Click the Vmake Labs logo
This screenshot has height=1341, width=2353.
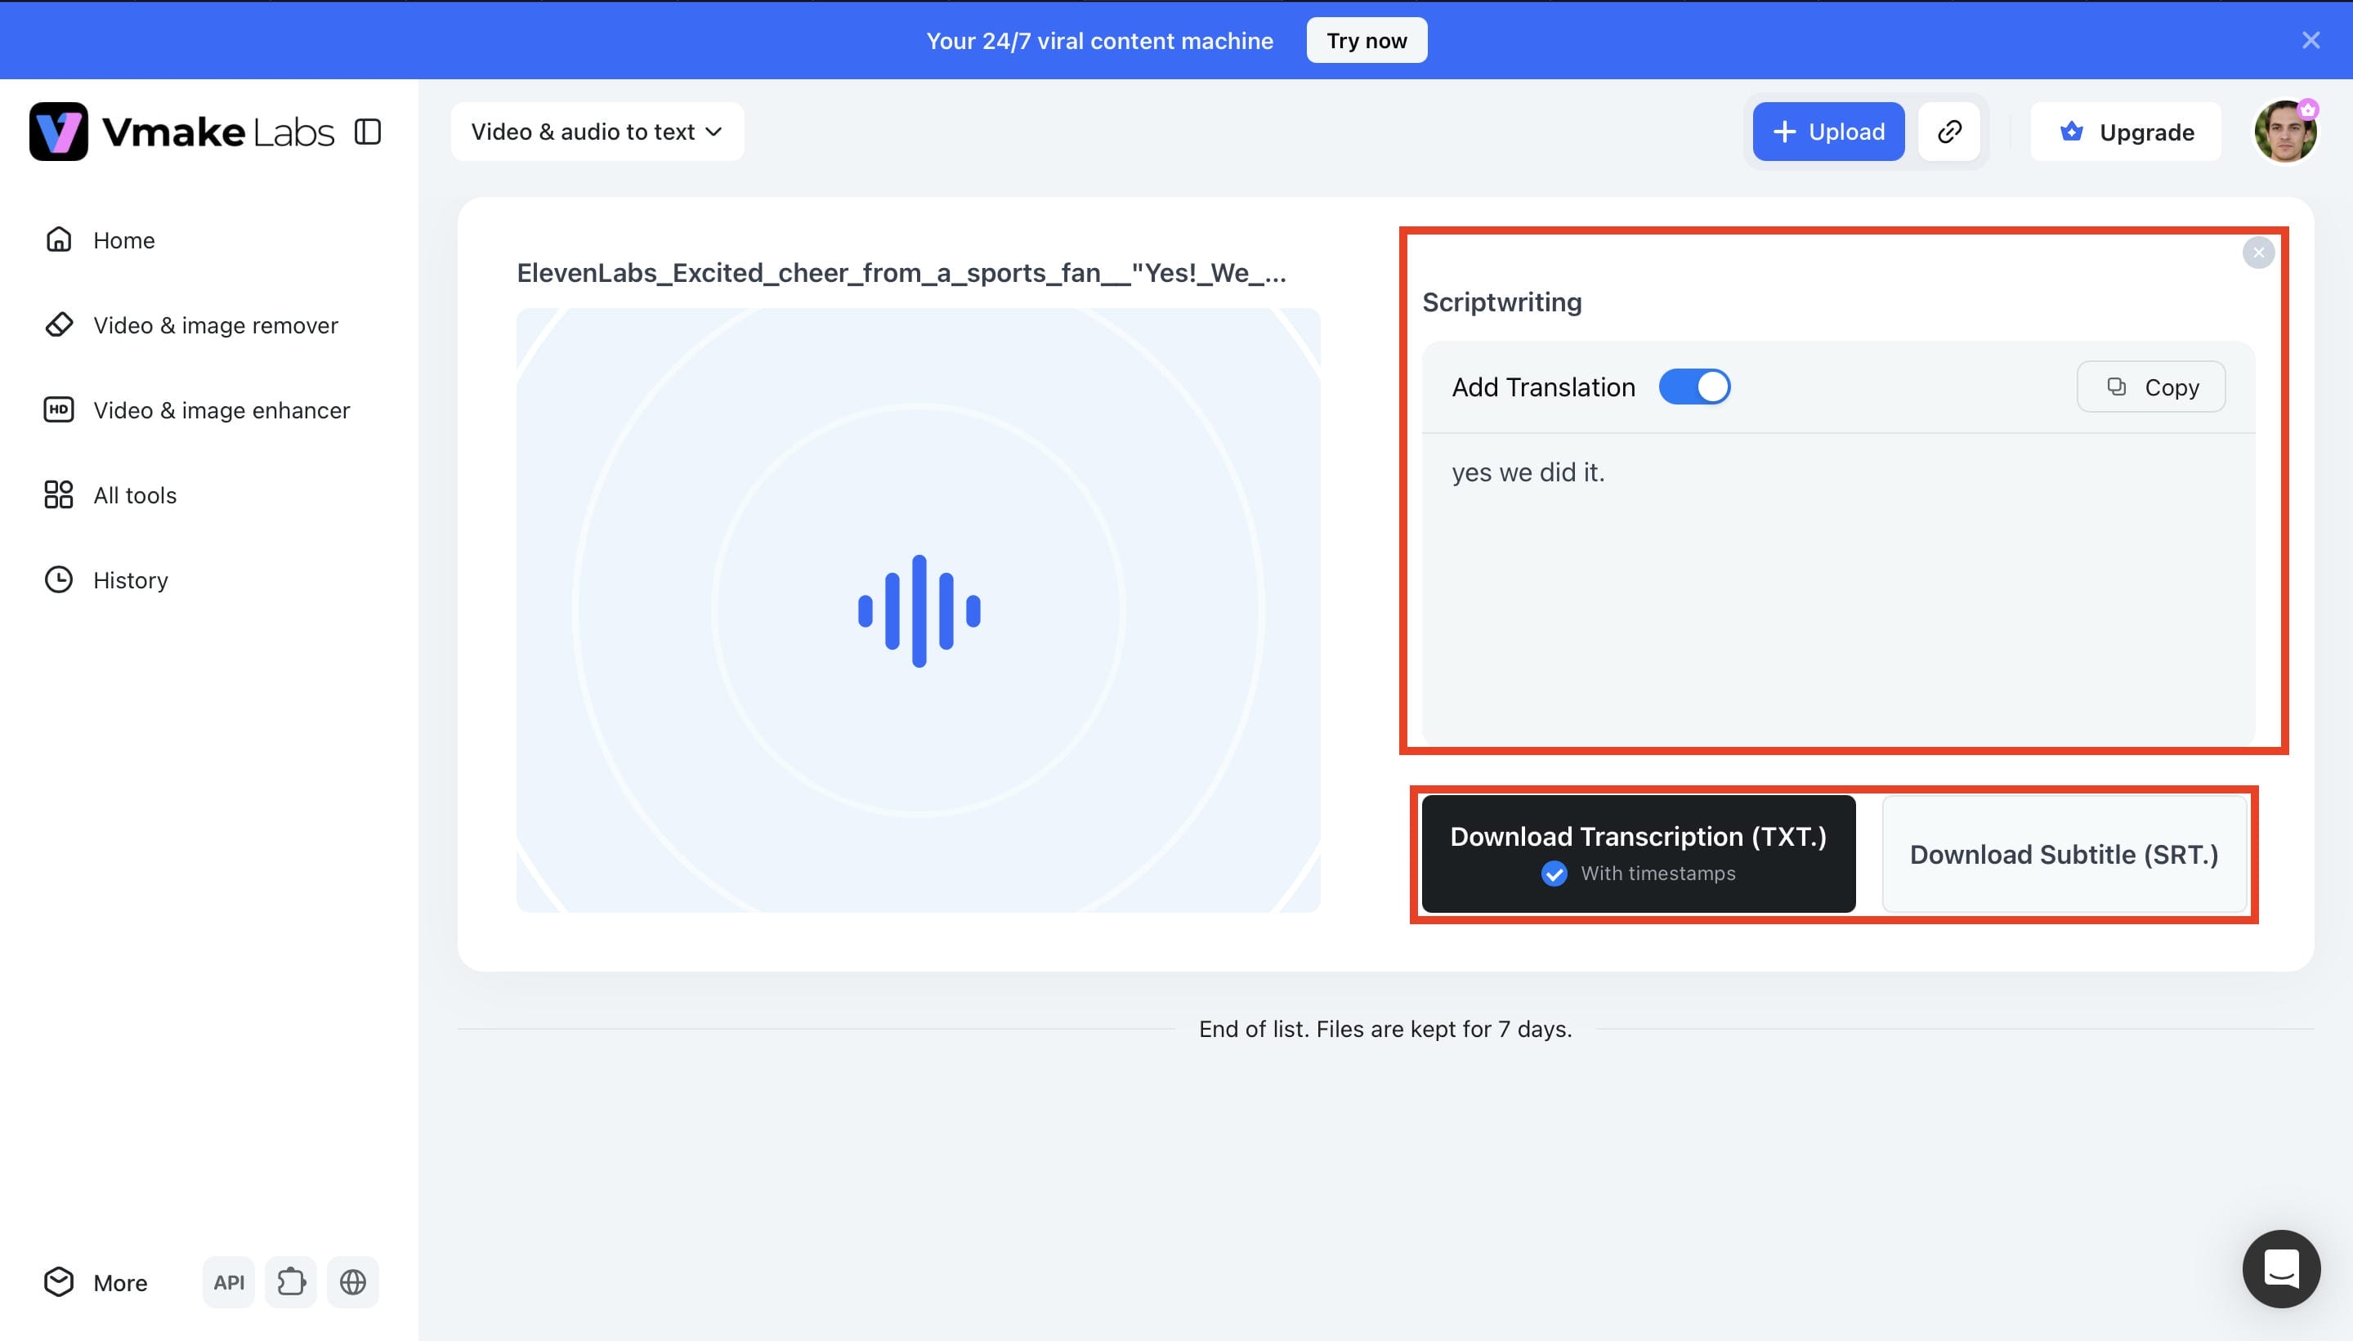click(x=181, y=132)
